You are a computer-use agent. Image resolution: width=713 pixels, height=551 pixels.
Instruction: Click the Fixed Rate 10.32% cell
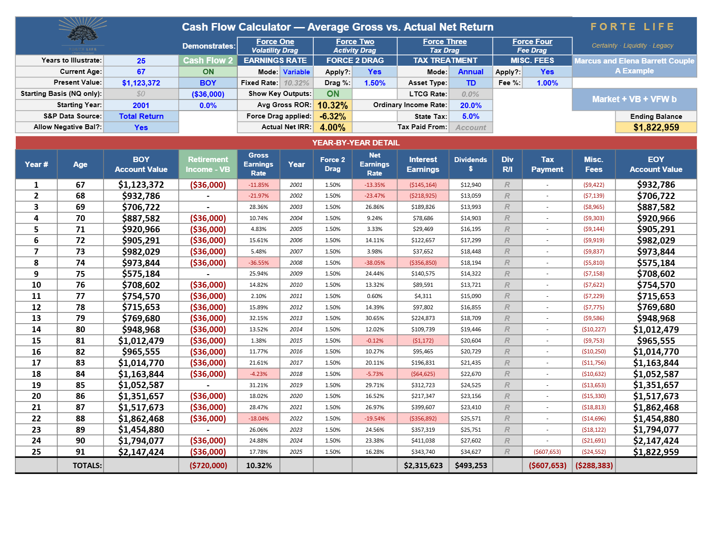(296, 83)
